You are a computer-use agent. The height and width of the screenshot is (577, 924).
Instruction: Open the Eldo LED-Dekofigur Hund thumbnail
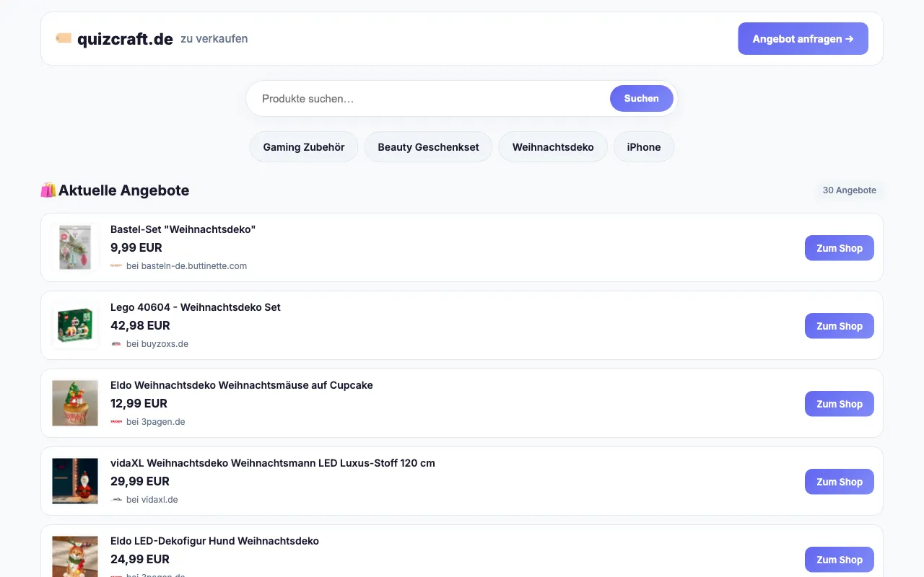coord(75,556)
